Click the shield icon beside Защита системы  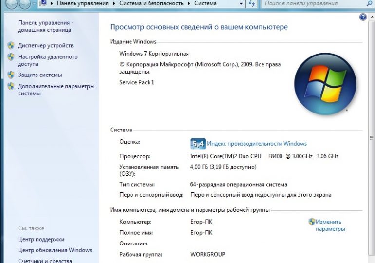point(11,75)
